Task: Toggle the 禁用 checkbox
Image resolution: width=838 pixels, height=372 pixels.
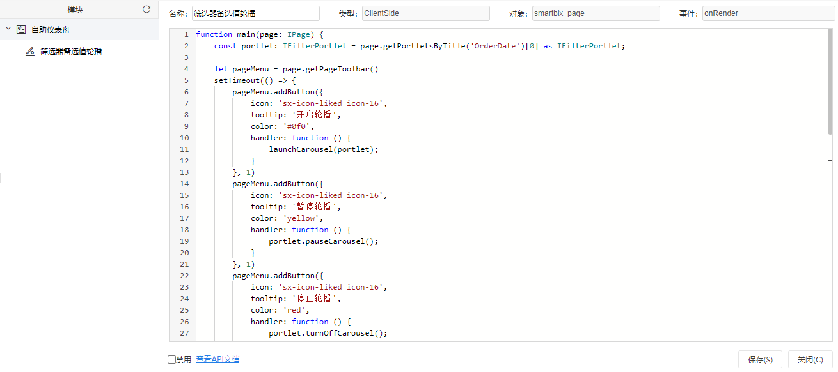Action: pos(171,359)
